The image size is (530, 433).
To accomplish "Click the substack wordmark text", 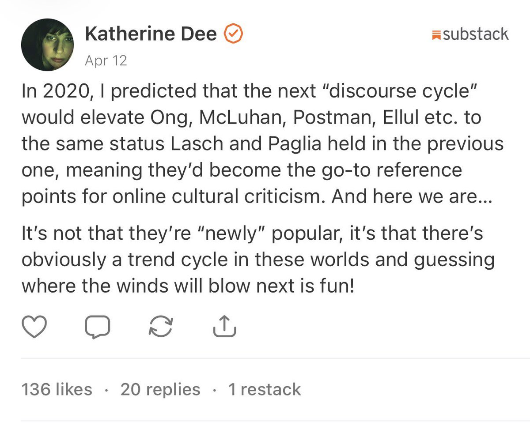I will pos(476,34).
